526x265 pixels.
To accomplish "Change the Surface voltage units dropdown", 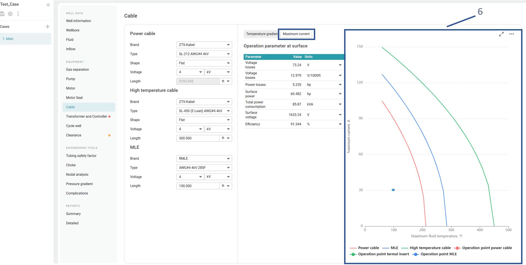I will pos(340,115).
